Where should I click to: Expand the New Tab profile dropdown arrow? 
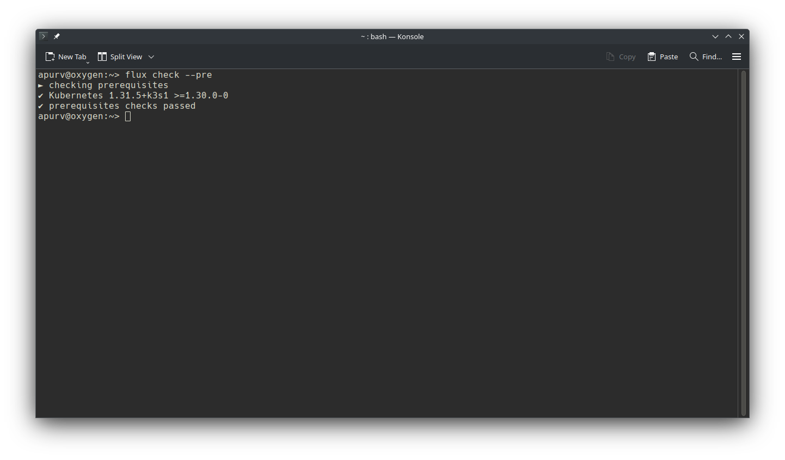[x=88, y=63]
